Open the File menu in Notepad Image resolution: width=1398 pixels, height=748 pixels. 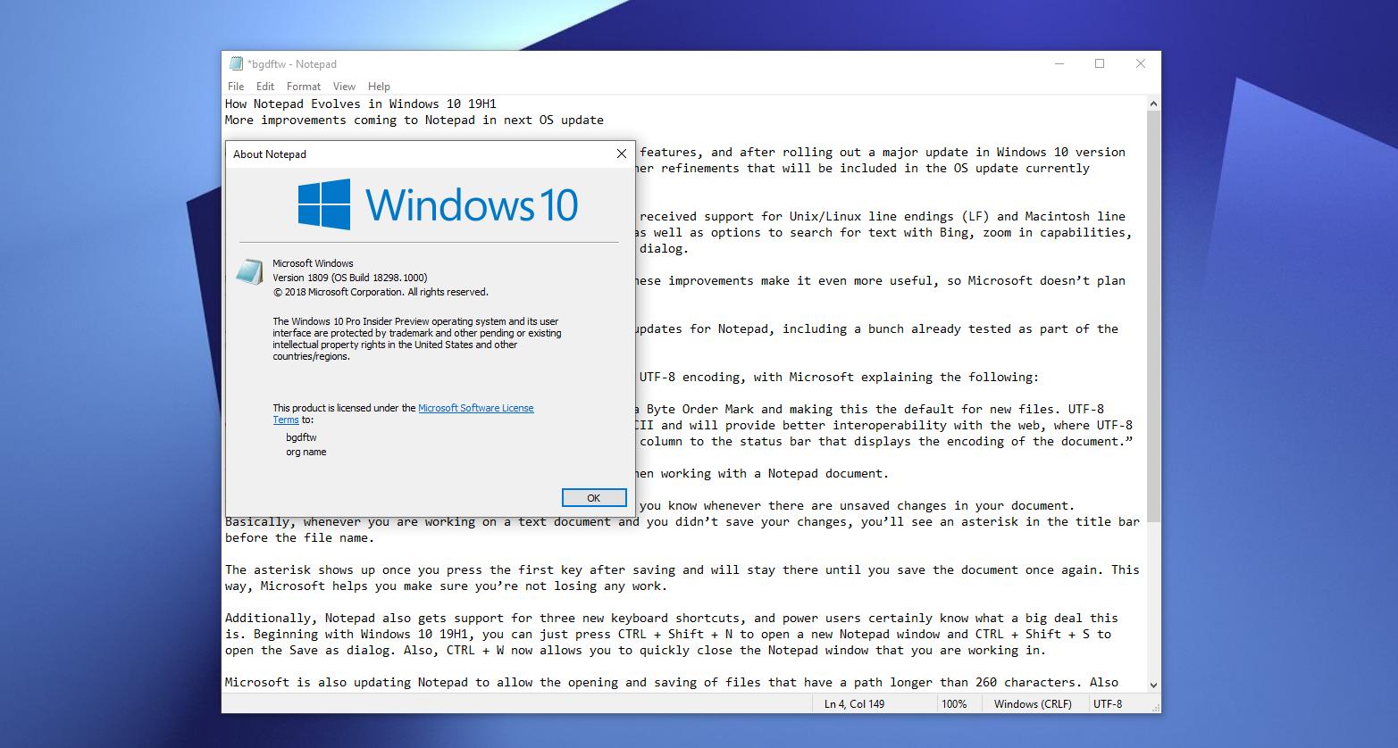coord(236,87)
